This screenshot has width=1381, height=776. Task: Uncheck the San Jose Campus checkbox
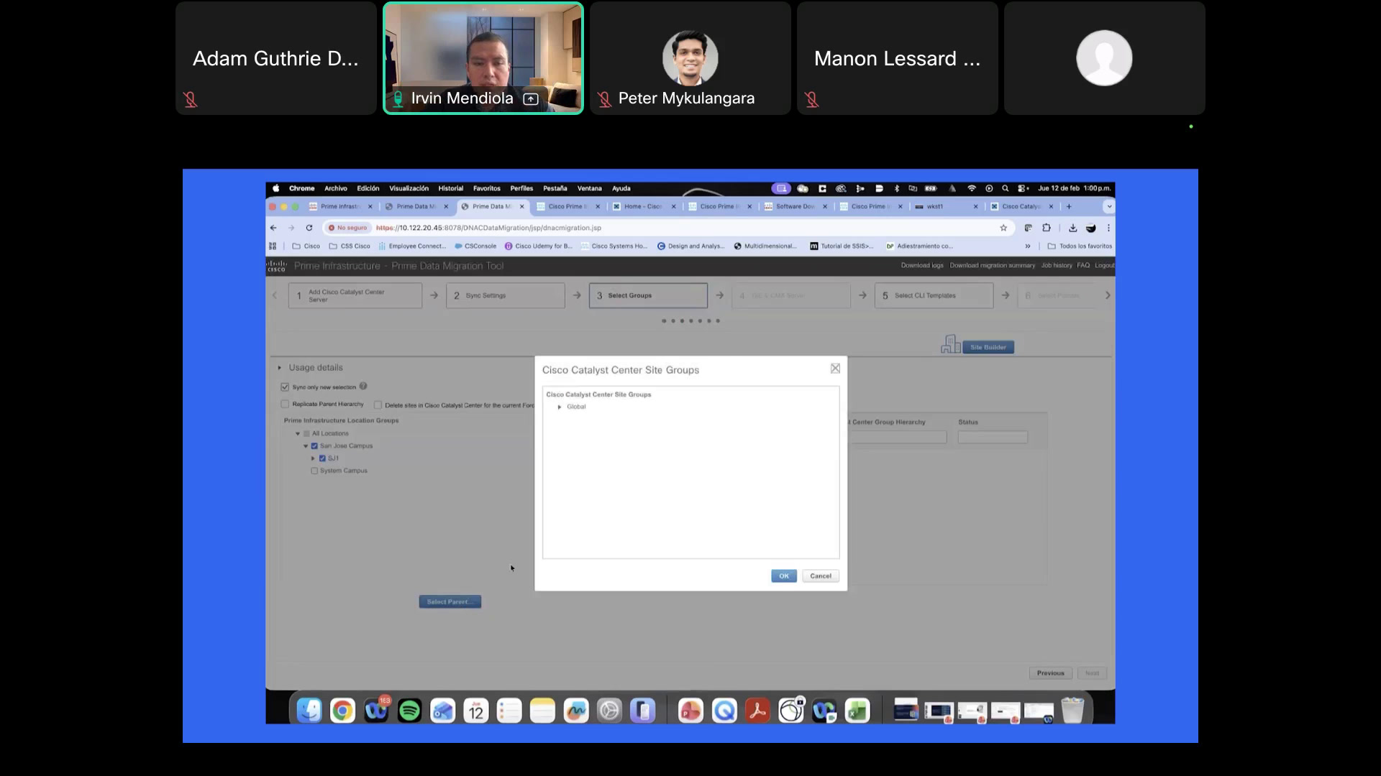[314, 446]
